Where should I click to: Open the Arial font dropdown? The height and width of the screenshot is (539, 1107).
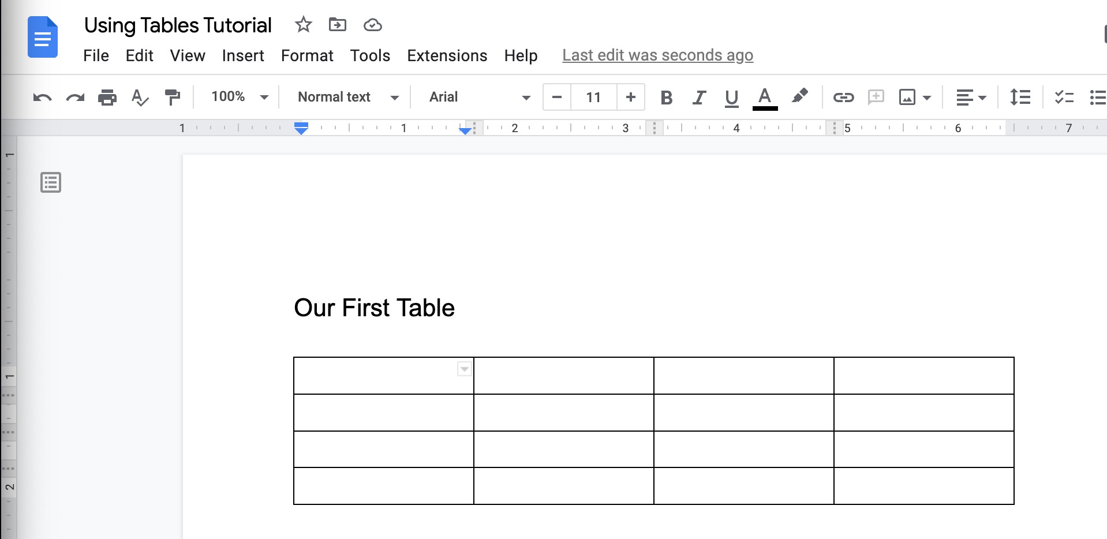479,97
